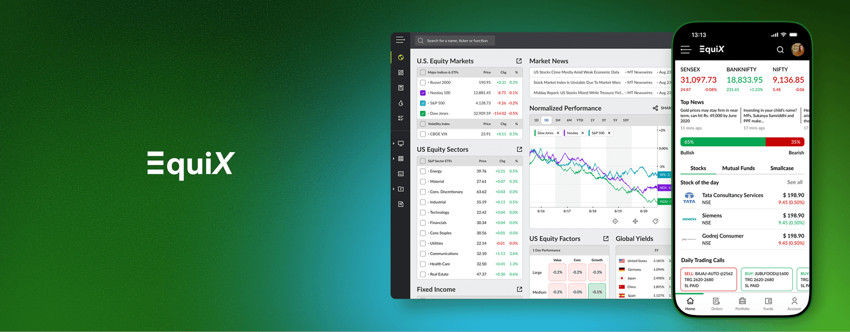The height and width of the screenshot is (332, 850).
Task: Open the Account tab in bottom navigation
Action: click(794, 304)
